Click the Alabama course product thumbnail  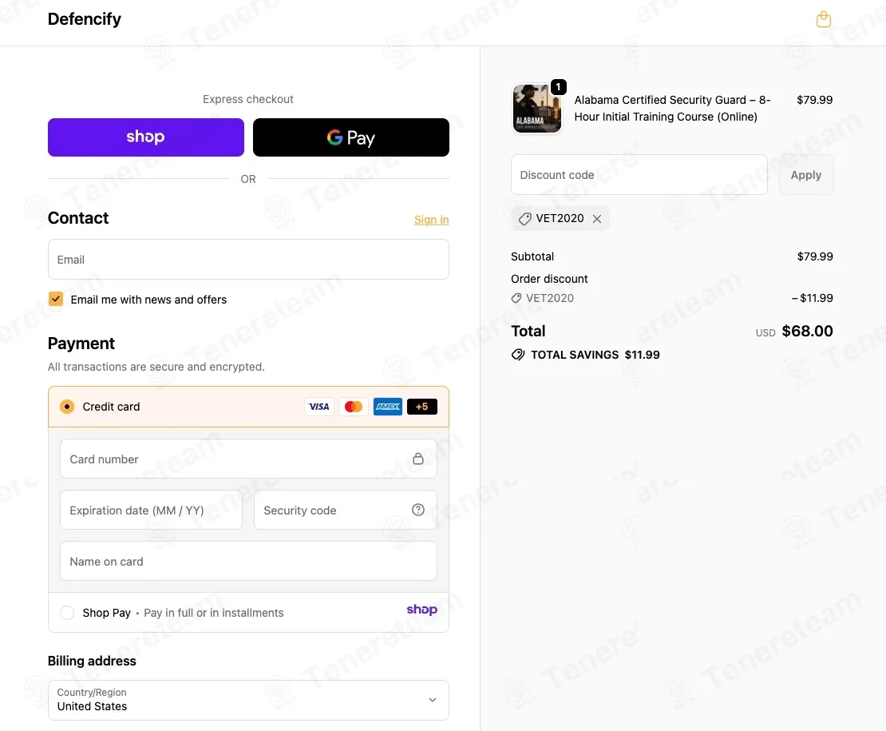pos(536,109)
